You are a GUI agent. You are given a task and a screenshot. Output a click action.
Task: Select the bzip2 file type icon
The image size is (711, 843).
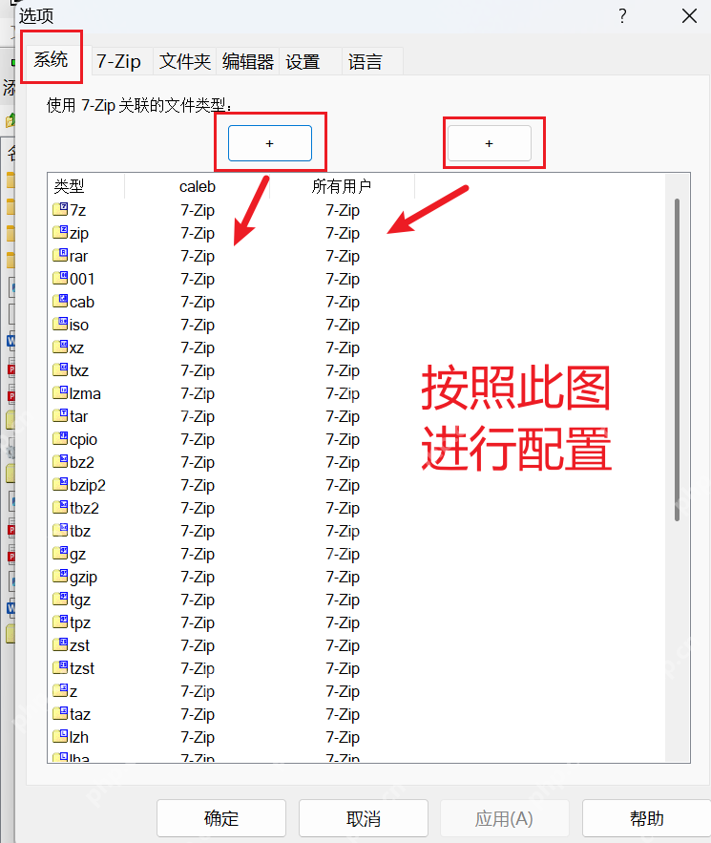click(x=60, y=484)
